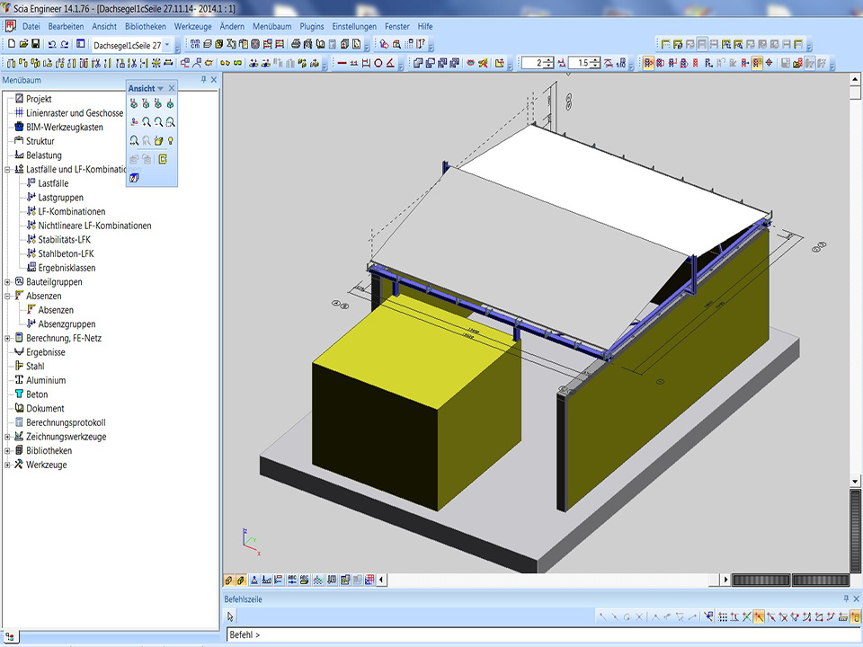Select the arrow cursor icon in Befehlszeile
863x647 pixels.
click(x=231, y=616)
